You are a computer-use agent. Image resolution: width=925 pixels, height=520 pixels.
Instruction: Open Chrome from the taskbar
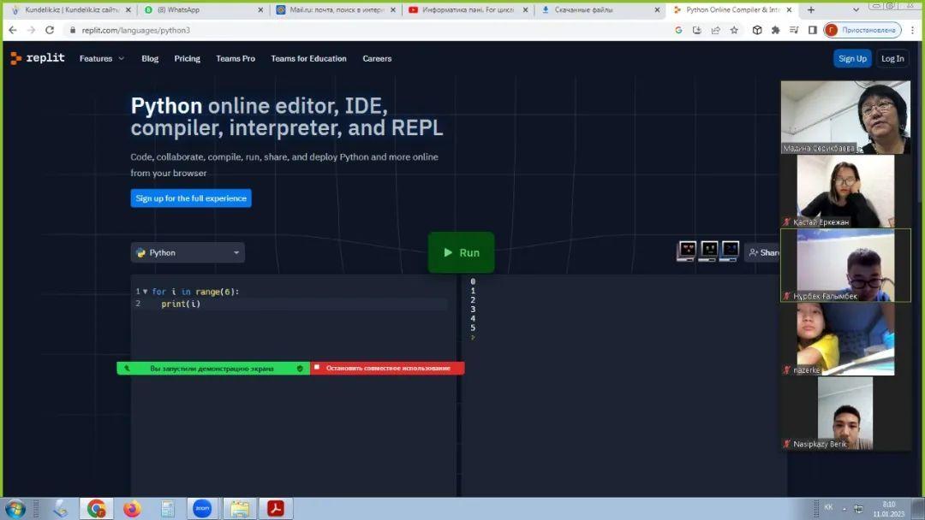(x=96, y=508)
